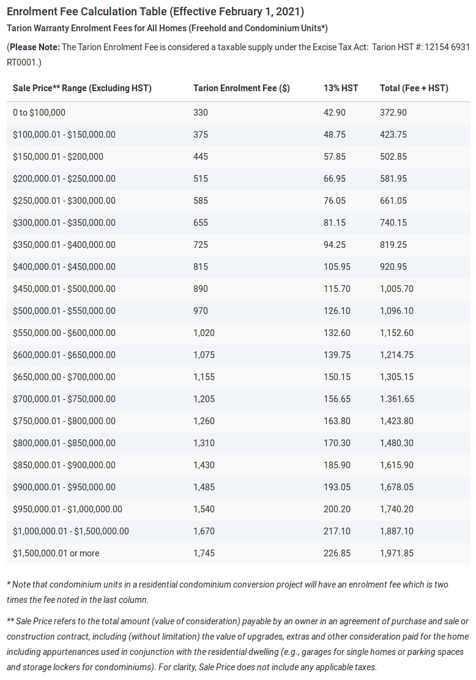
Task: Click the "13% HST" column header
Action: pyautogui.click(x=341, y=88)
